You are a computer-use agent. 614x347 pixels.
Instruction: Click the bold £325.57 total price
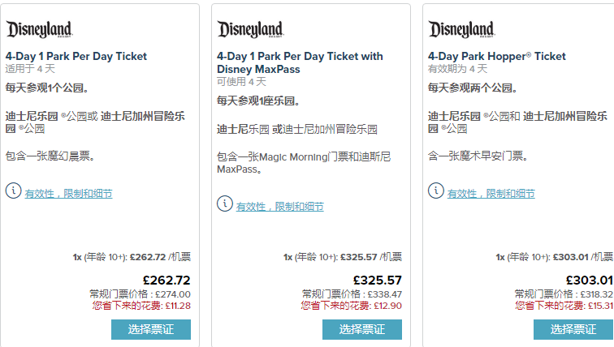coord(377,281)
